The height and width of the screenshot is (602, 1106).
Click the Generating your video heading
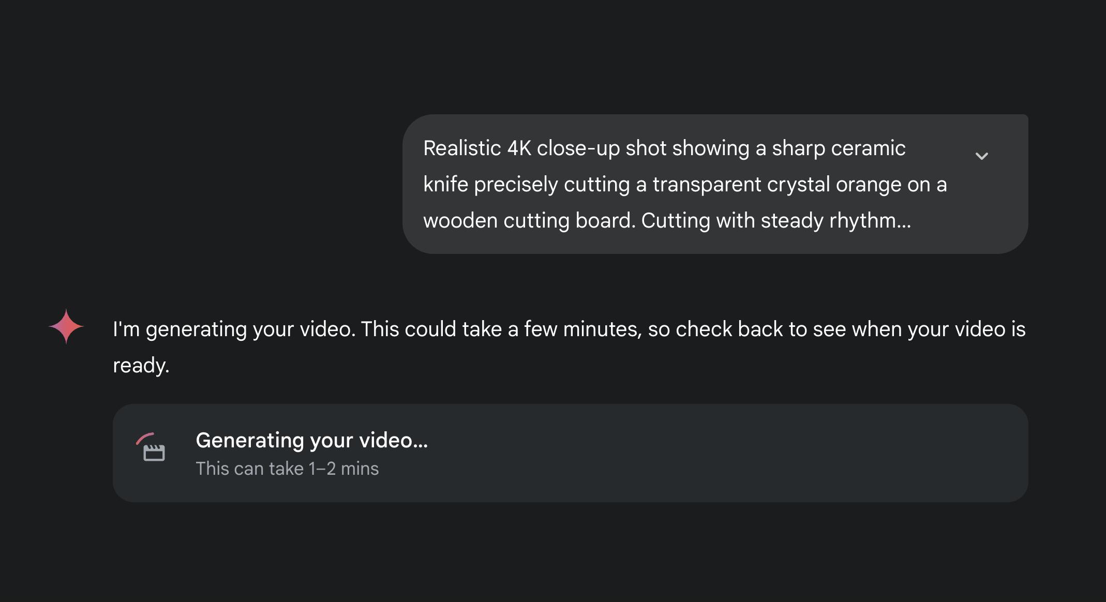point(311,440)
